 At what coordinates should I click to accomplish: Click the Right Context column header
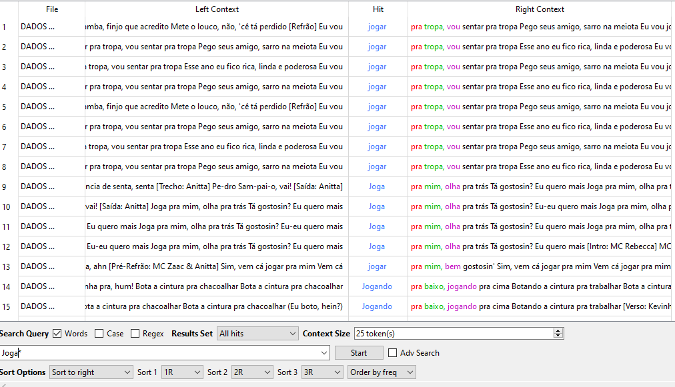[x=540, y=9]
